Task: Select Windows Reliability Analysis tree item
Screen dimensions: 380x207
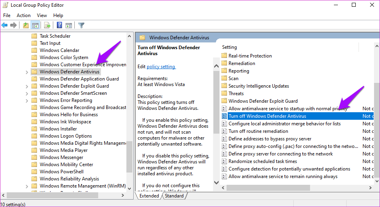Action: click(69, 179)
